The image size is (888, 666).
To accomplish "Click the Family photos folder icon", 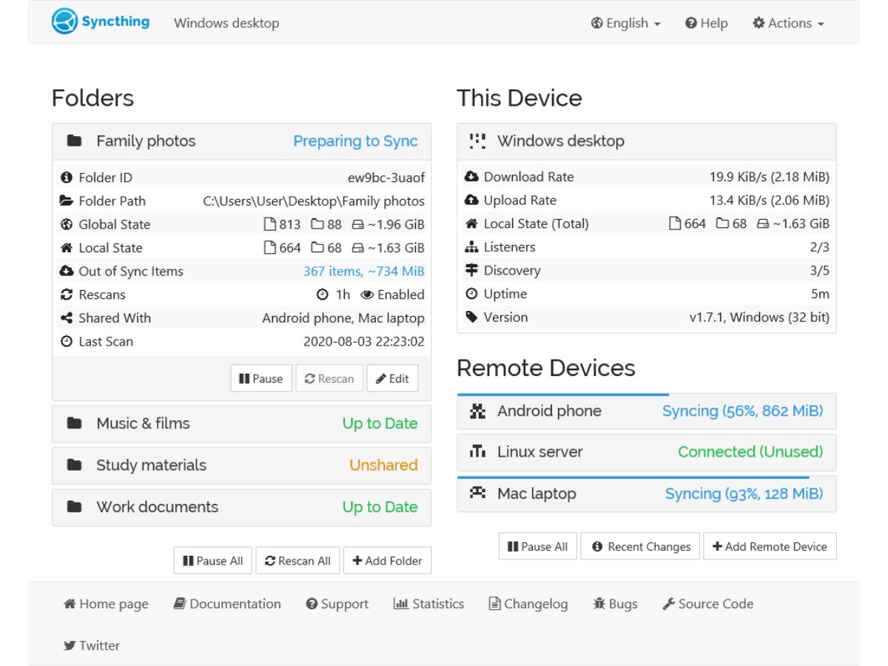I will pyautogui.click(x=74, y=141).
